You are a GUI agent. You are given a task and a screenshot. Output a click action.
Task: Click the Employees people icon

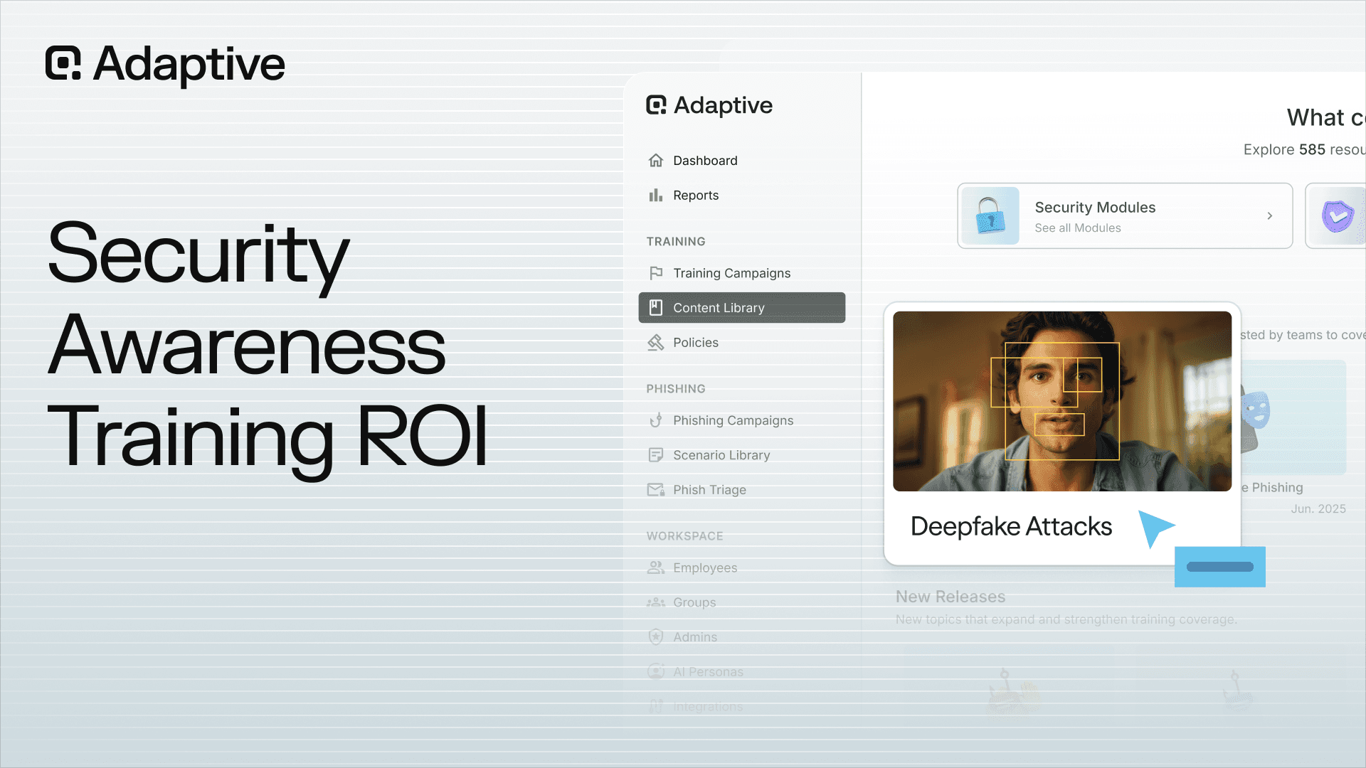656,567
